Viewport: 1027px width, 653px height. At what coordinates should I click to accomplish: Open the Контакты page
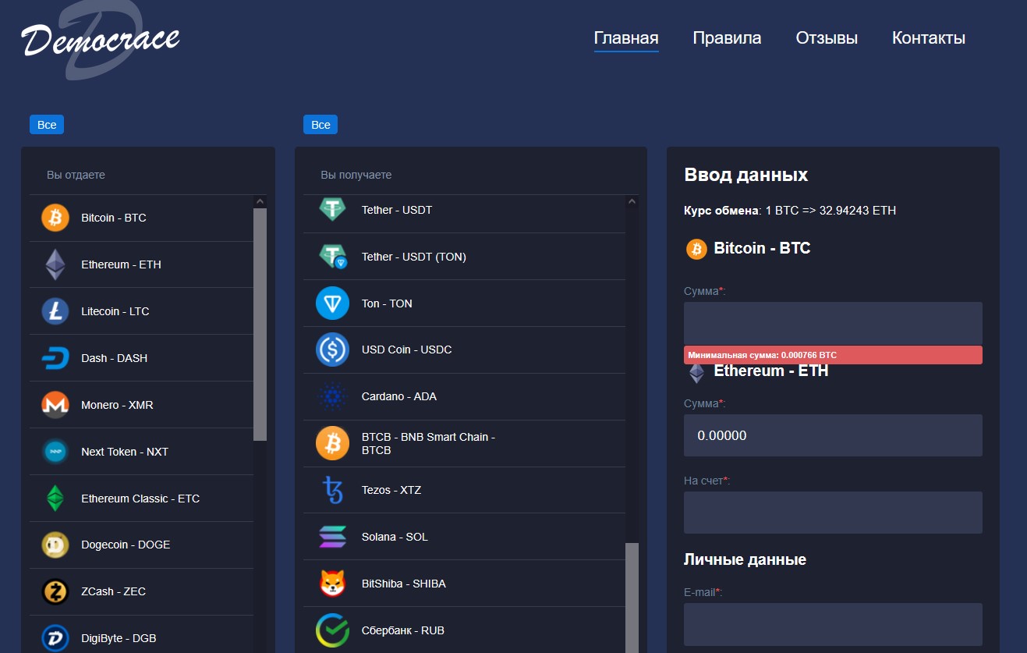click(929, 38)
